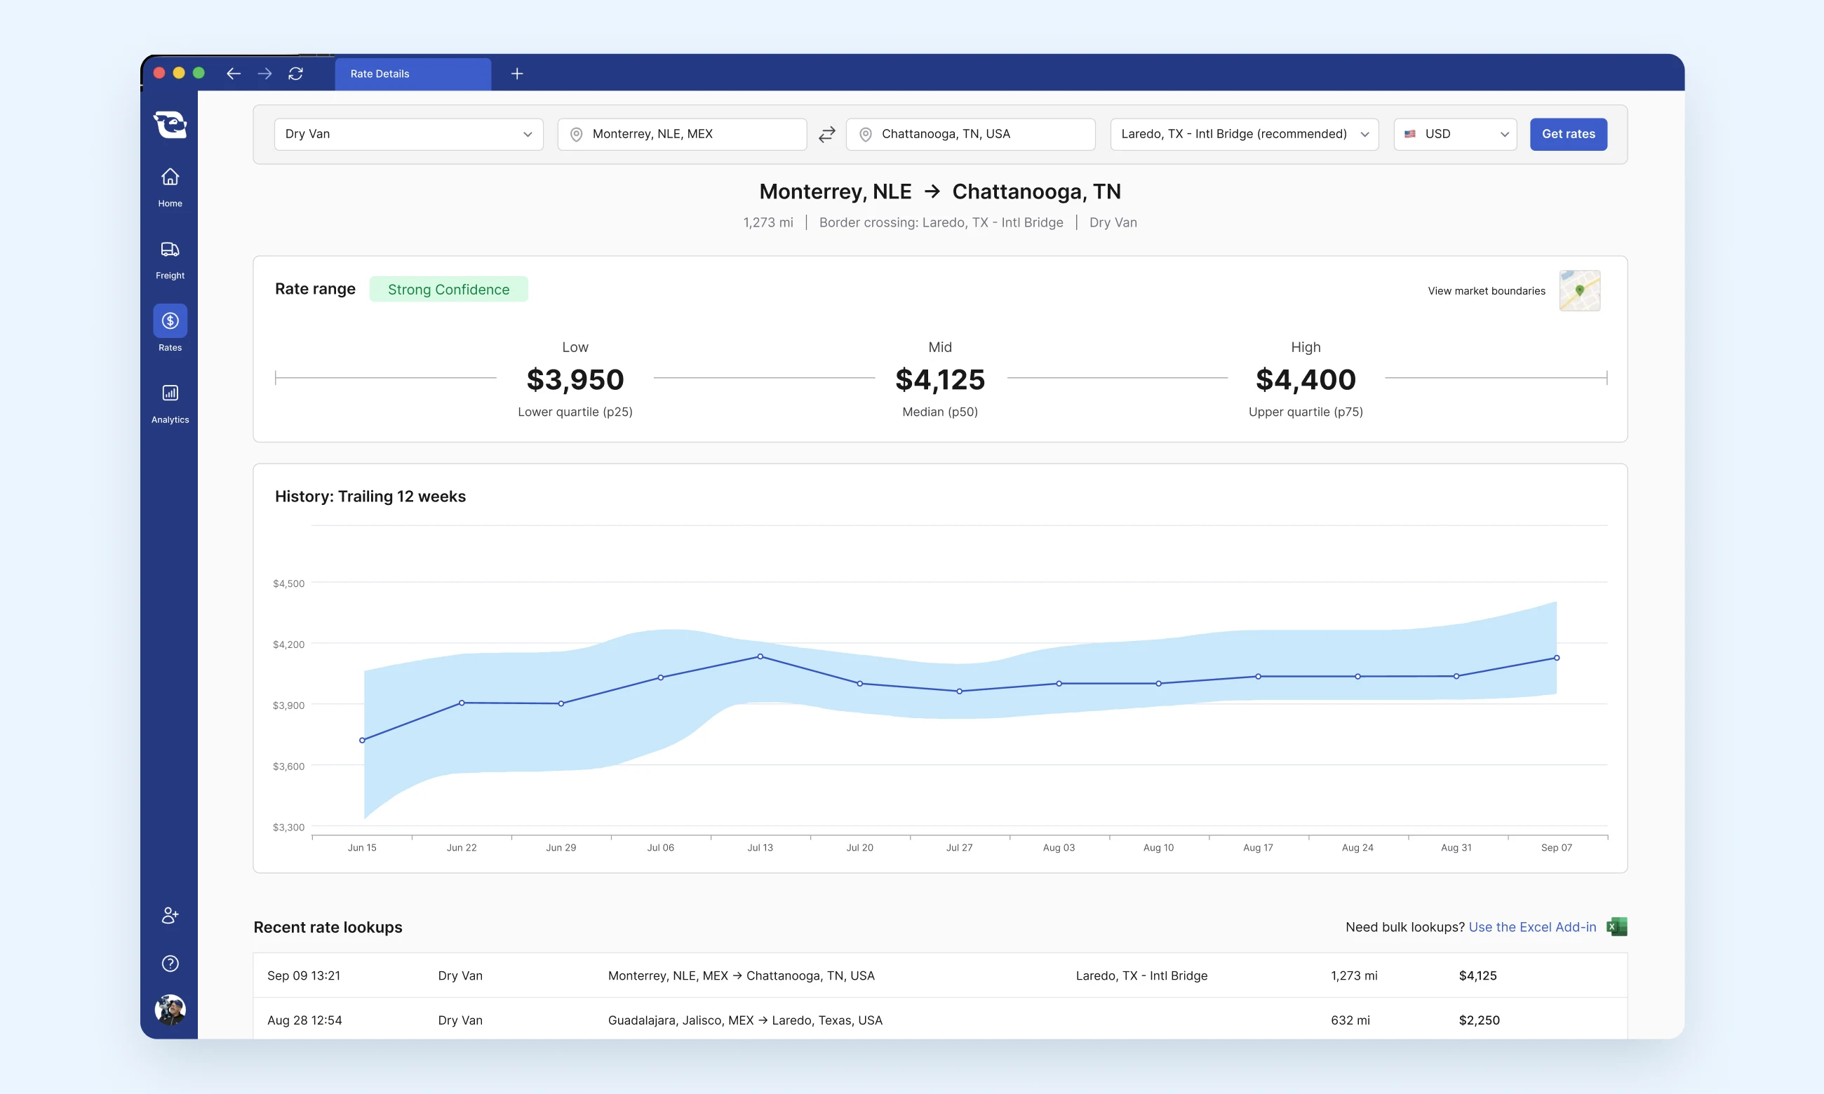Open the Laredo, TX border crossing dropdown
This screenshot has height=1094, width=1824.
(1245, 134)
